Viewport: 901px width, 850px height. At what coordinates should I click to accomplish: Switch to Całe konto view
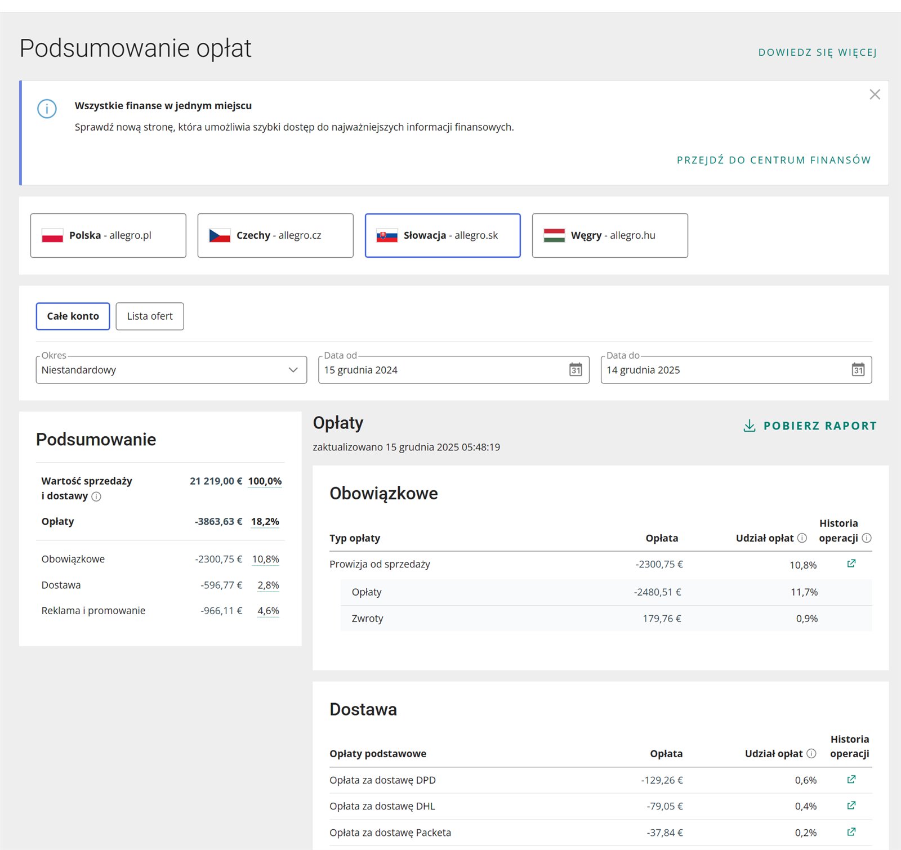73,316
